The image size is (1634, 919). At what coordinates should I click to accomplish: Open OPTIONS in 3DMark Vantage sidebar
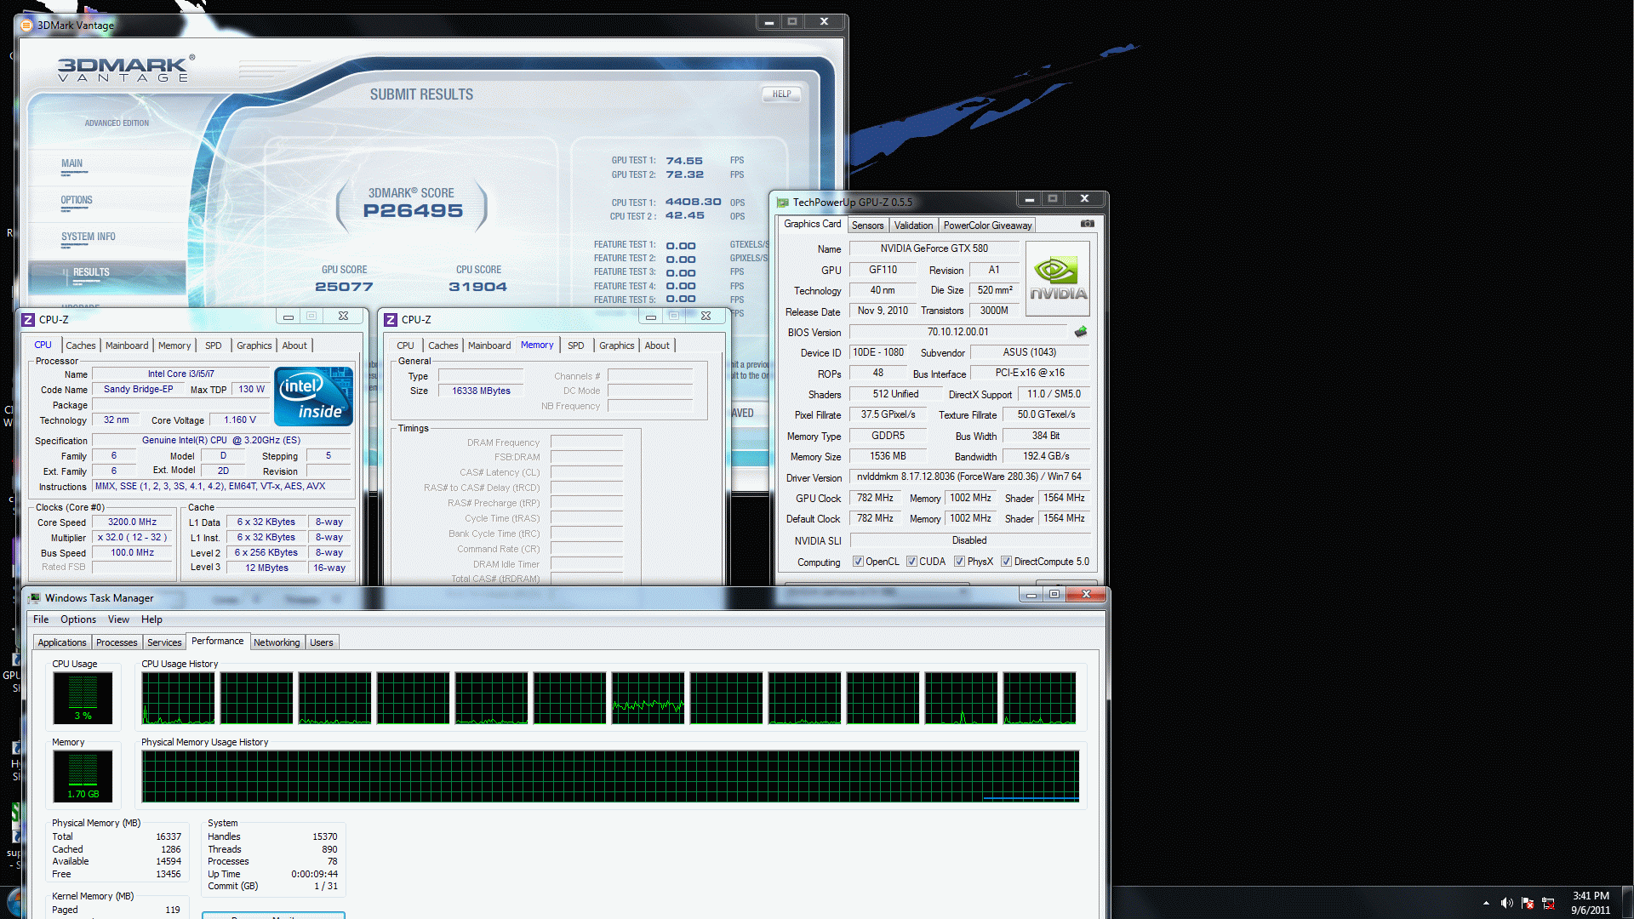[x=77, y=201]
